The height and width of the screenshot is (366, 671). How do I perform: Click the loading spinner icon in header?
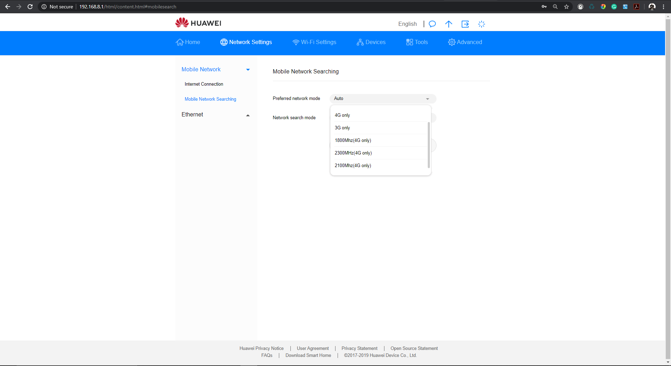tap(482, 24)
